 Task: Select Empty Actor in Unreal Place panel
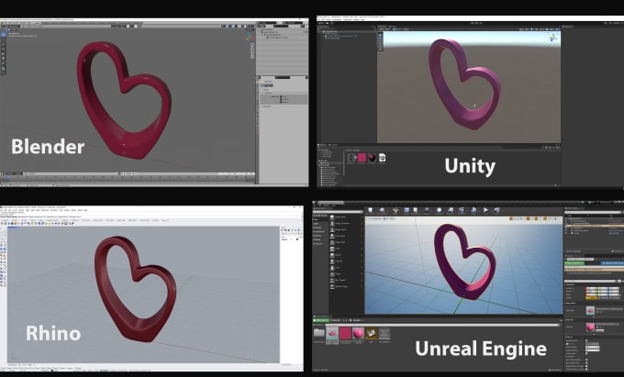coord(345,216)
